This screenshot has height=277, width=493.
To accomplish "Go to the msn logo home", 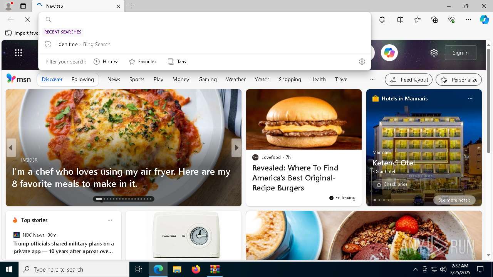I will tap(18, 79).
